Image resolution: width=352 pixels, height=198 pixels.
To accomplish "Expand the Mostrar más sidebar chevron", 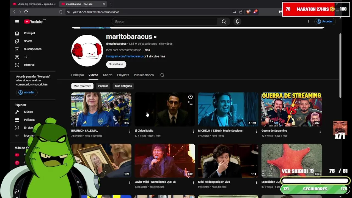I will [x=17, y=136].
